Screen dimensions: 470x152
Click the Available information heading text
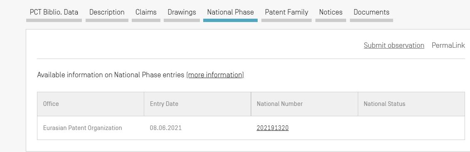coord(111,75)
